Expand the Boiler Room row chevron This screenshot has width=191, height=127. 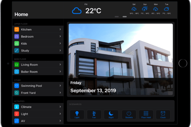click(60, 72)
